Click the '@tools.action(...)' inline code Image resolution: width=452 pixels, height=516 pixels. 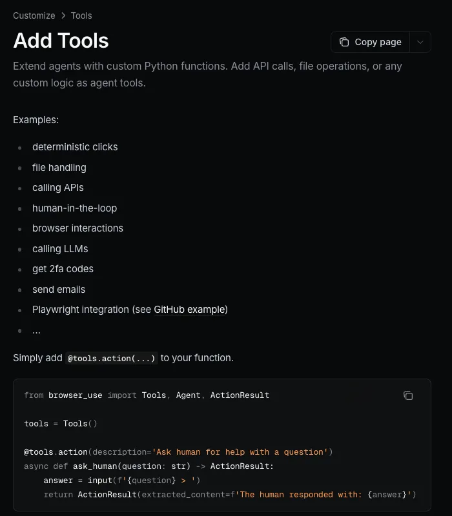pos(111,358)
